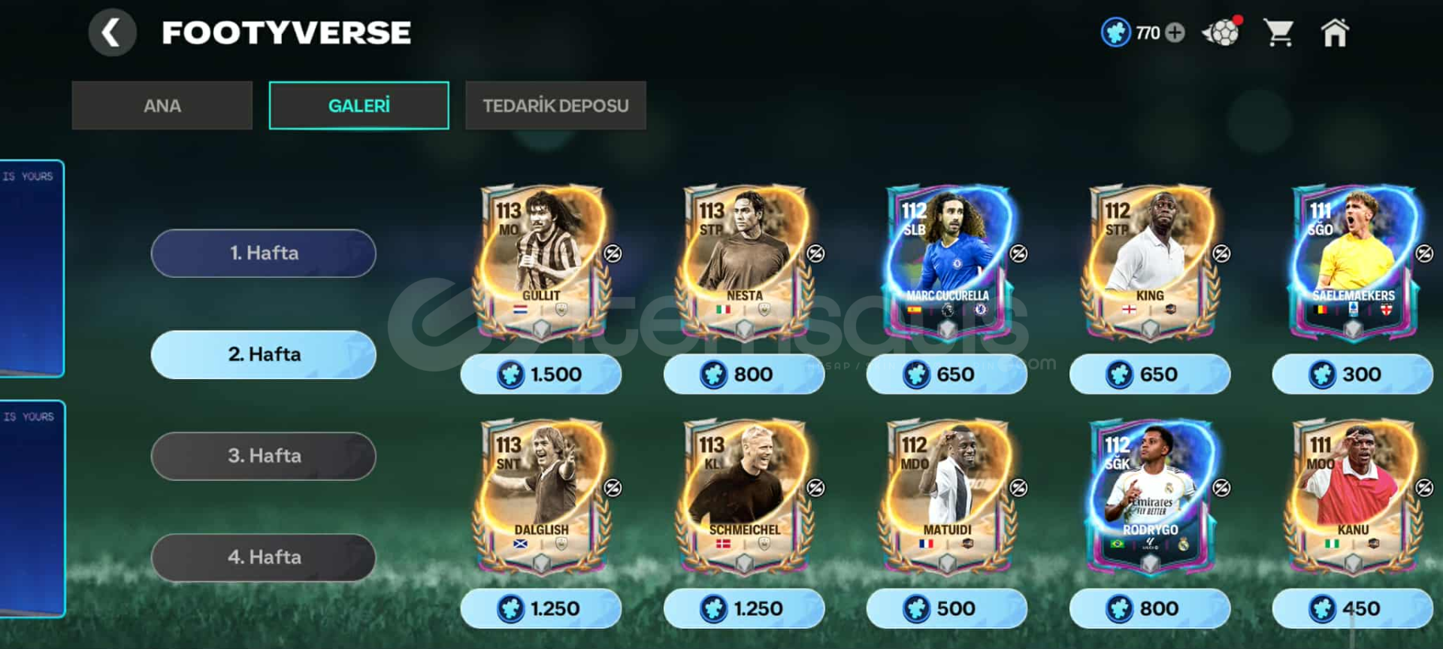Open the Kanu player card

point(1353,496)
